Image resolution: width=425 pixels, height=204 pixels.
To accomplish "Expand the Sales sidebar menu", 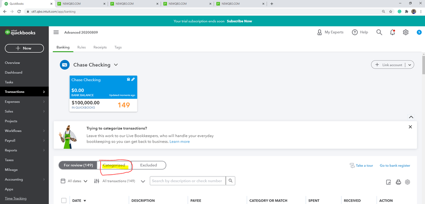I will (x=44, y=111).
